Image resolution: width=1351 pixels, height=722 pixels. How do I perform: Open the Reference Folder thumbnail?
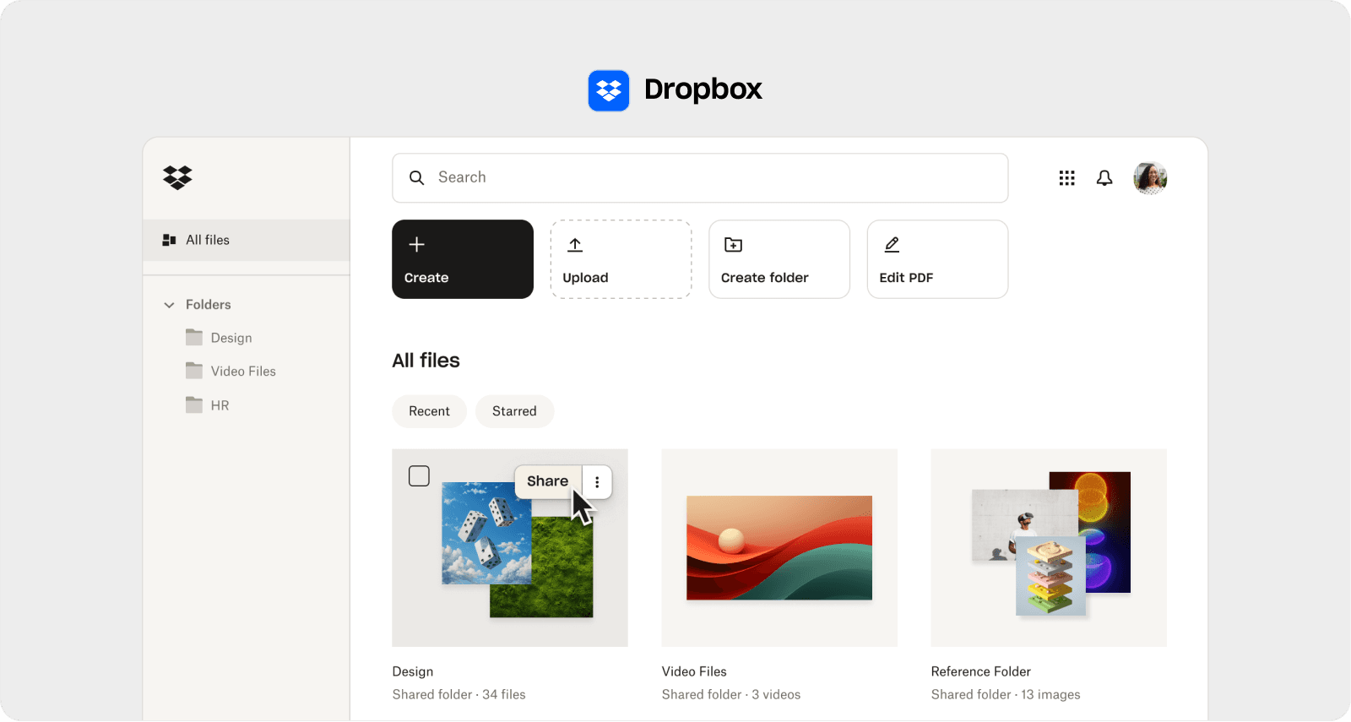pos(1049,548)
